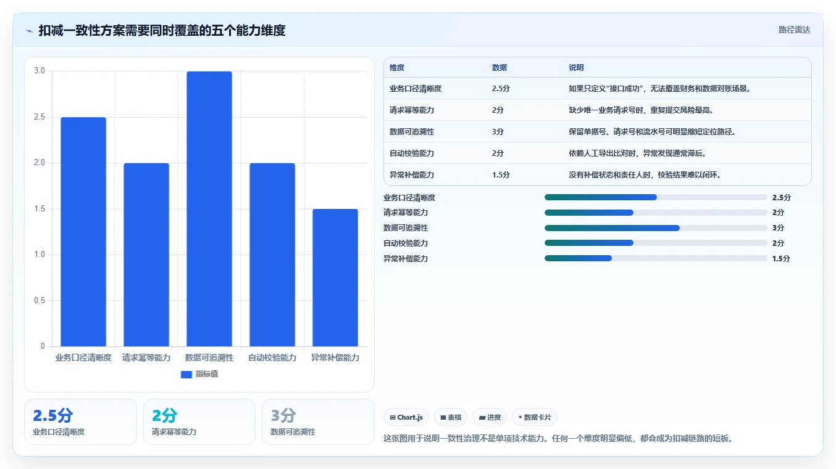Click description starting 没有补偿状态和责任人时
The width and height of the screenshot is (836, 469).
coord(645,175)
